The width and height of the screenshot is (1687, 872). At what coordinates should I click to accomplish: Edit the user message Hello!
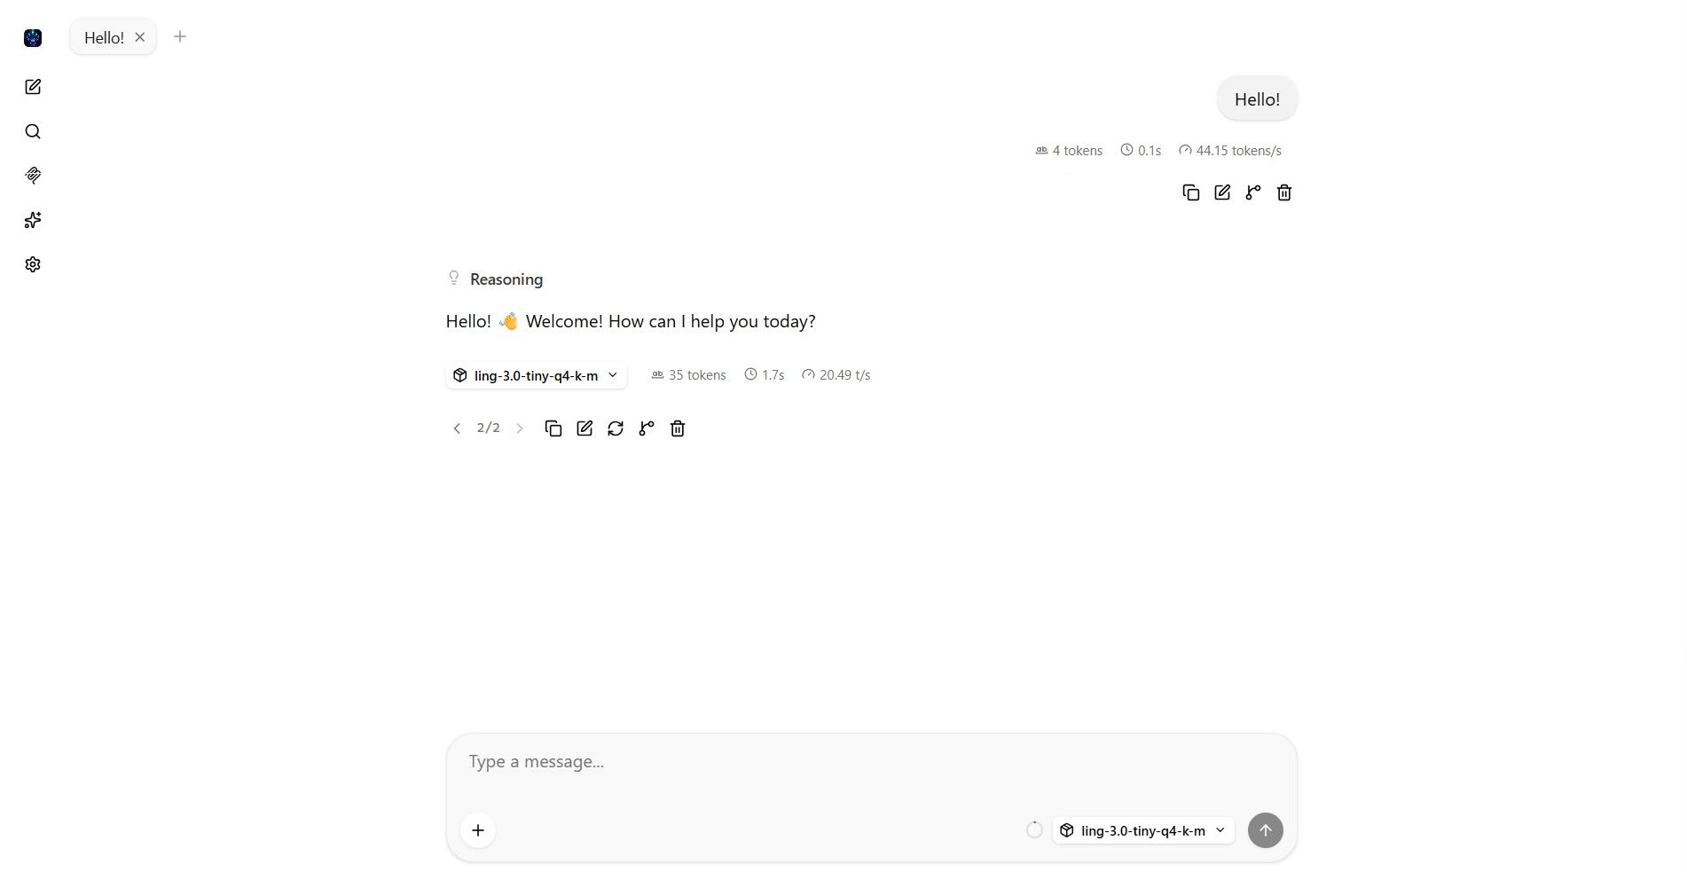click(1222, 192)
